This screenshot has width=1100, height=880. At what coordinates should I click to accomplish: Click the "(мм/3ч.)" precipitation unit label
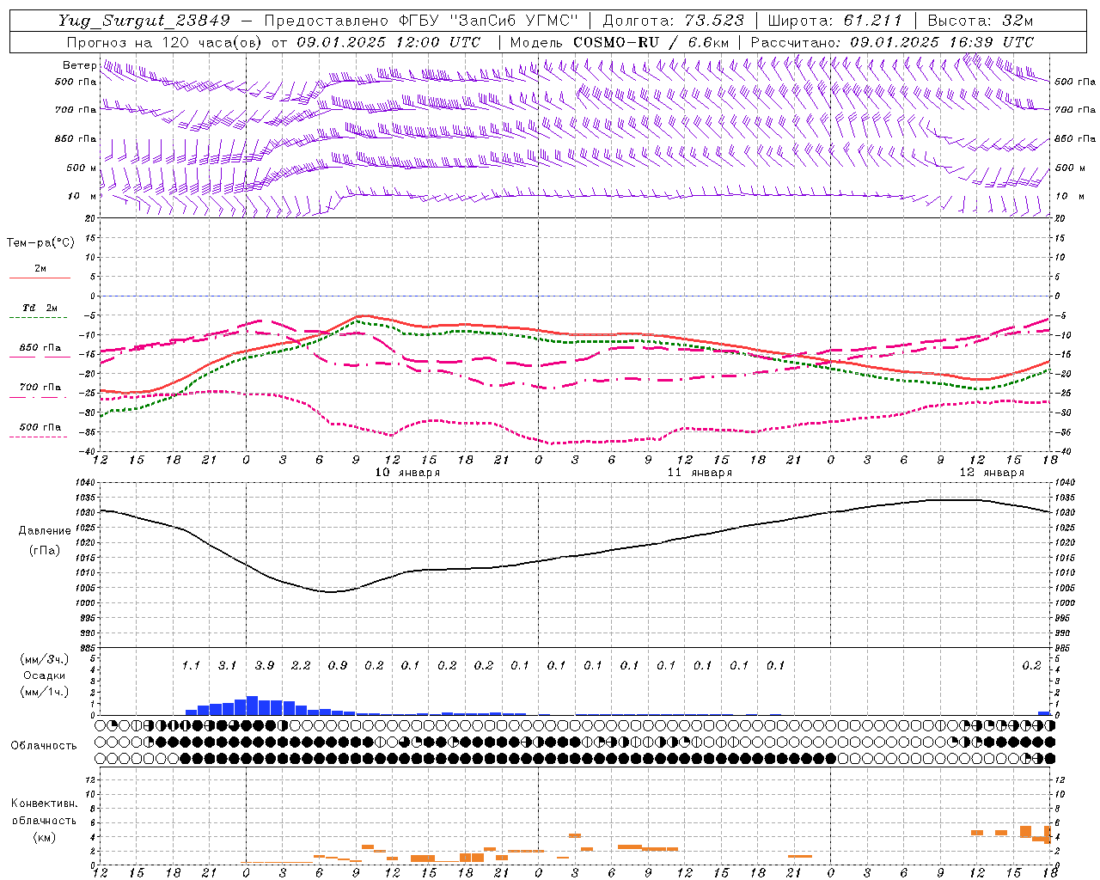pos(45,659)
